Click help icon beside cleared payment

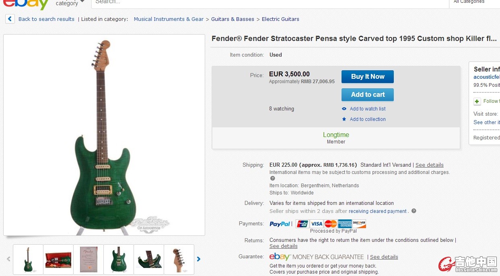[414, 211]
